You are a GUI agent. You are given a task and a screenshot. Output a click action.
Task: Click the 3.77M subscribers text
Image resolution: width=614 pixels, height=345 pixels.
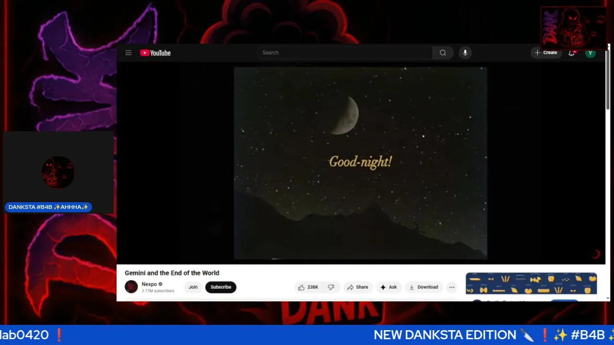point(158,291)
